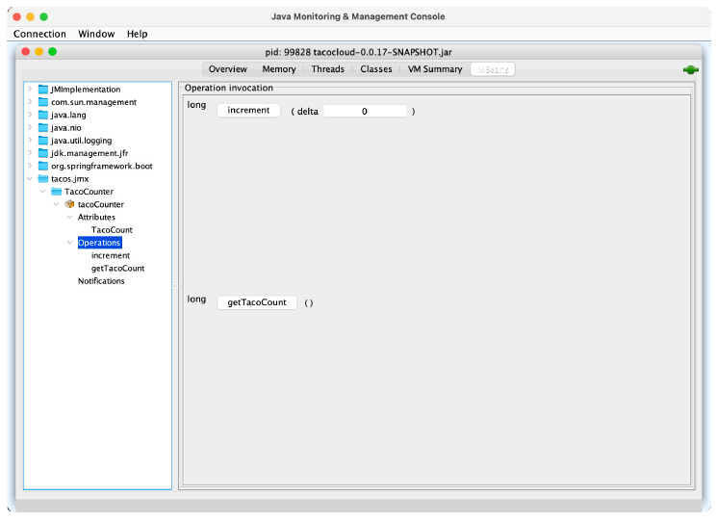Screen dimensions: 716x522
Task: Click the green connection status icon
Action: [690, 70]
